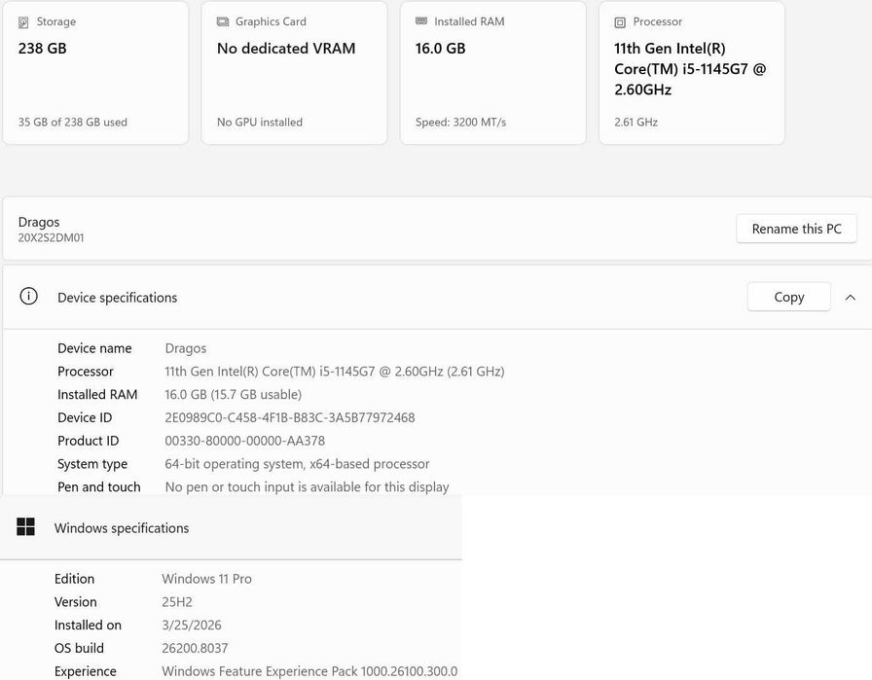
Task: Select OS build 26200.8037
Action: click(x=195, y=648)
